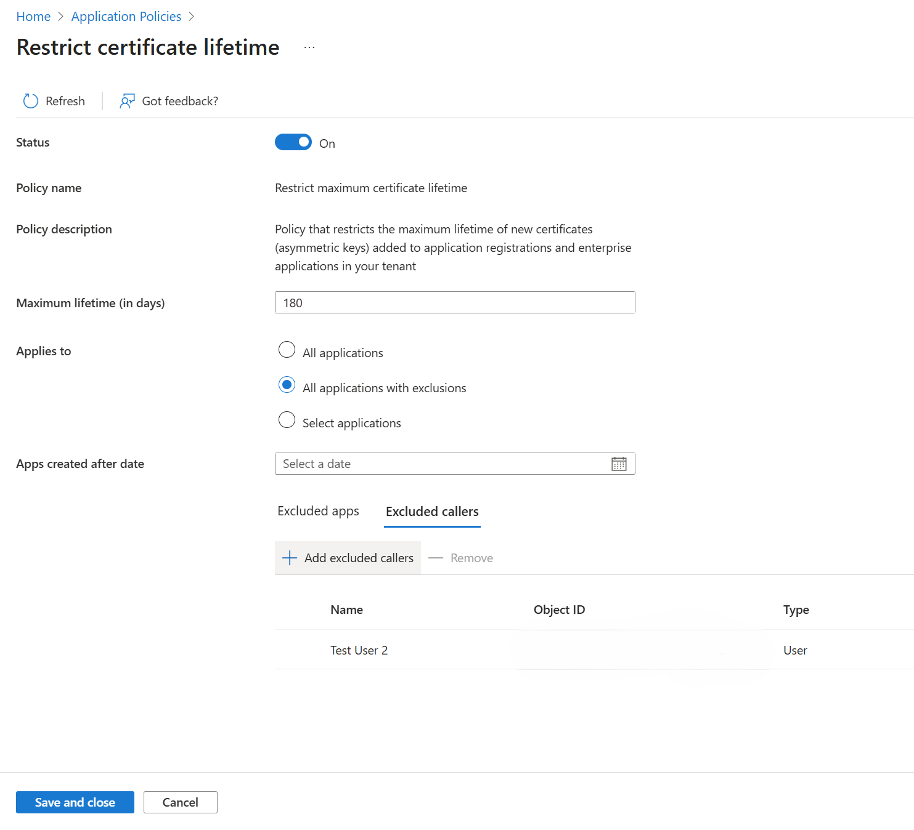Open the Got feedback icon
914x830 pixels.
(127, 100)
